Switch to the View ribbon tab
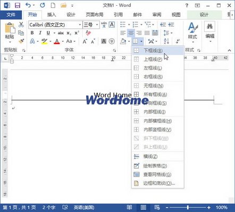This screenshot has width=235, height=212. tap(176, 15)
